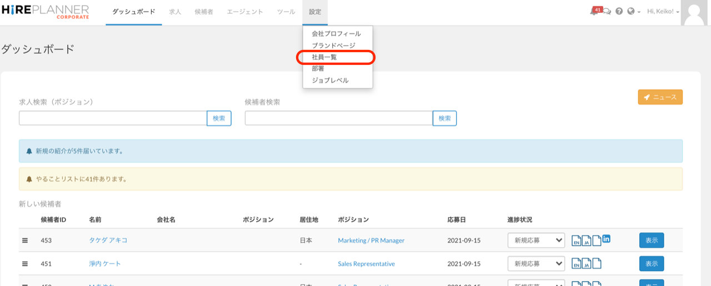
Task: Open the Hi, Keiko! user menu
Action: point(663,12)
